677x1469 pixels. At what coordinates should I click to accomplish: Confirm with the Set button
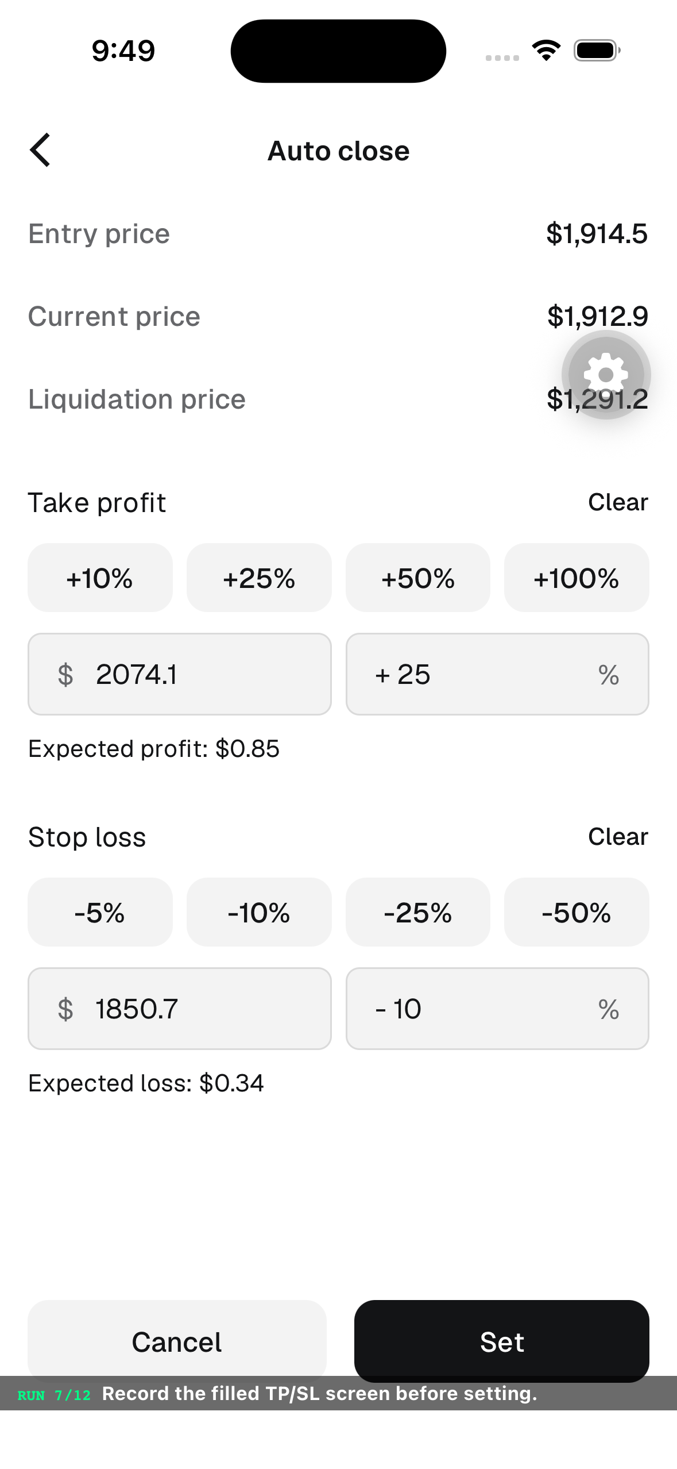pos(502,1341)
